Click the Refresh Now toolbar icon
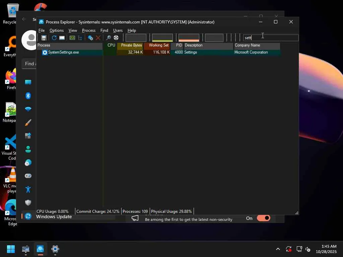The width and height of the screenshot is (343, 257). pos(54,38)
